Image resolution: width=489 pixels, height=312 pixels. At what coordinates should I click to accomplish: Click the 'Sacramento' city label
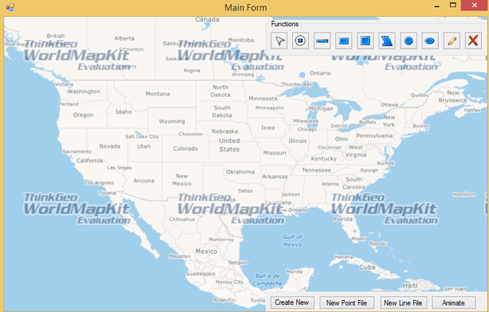point(77,151)
